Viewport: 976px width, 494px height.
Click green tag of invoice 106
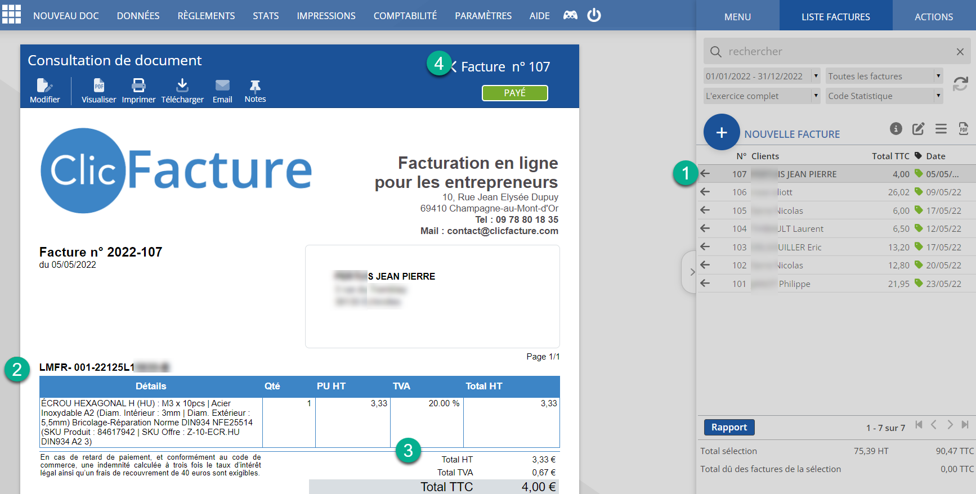(919, 192)
